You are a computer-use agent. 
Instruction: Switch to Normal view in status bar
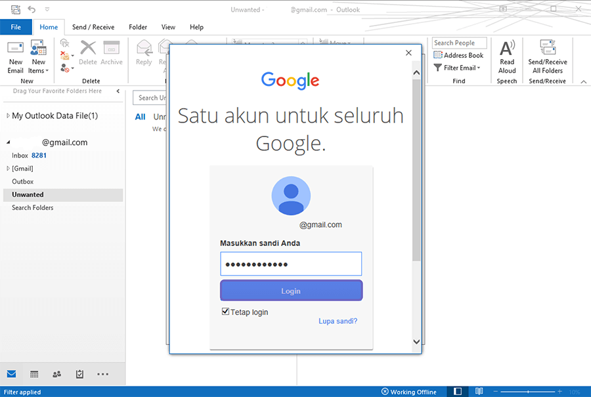tap(458, 392)
